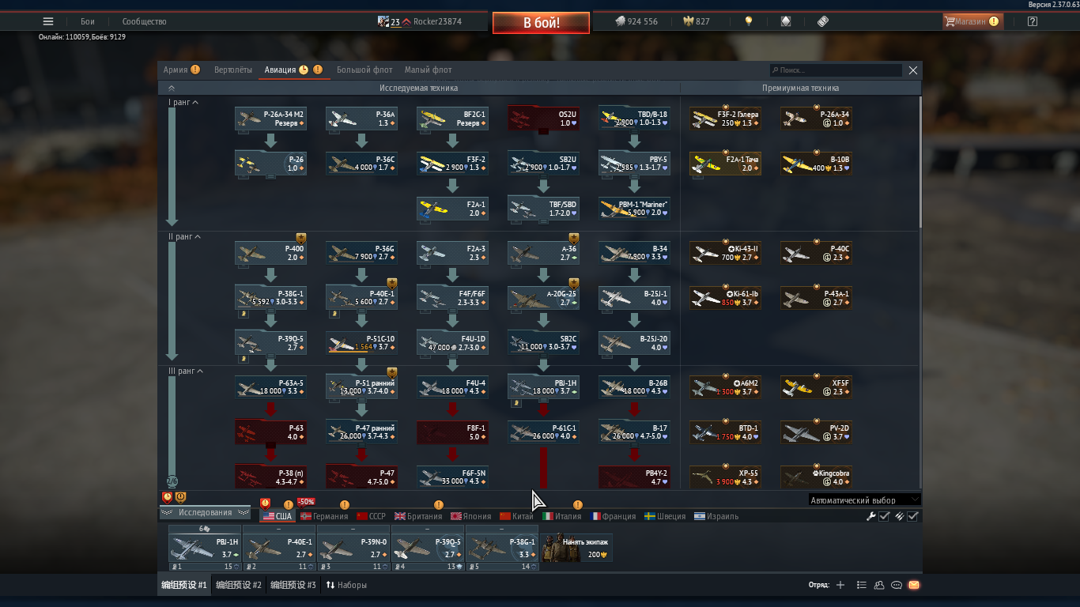This screenshot has height=607, width=1080.
Task: Select P-51C-10 aircraft card
Action: (361, 343)
